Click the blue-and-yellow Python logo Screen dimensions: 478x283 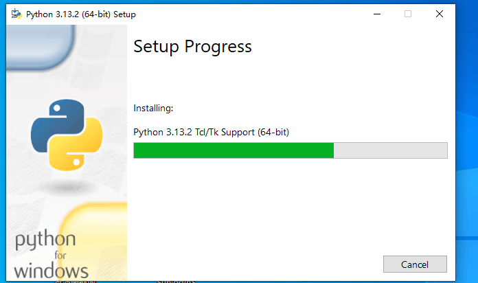[x=67, y=135]
